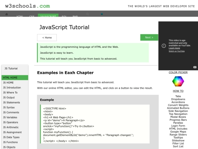Open the 'Parallax' how-to link
Screen dimensions: 198x149
(178, 123)
